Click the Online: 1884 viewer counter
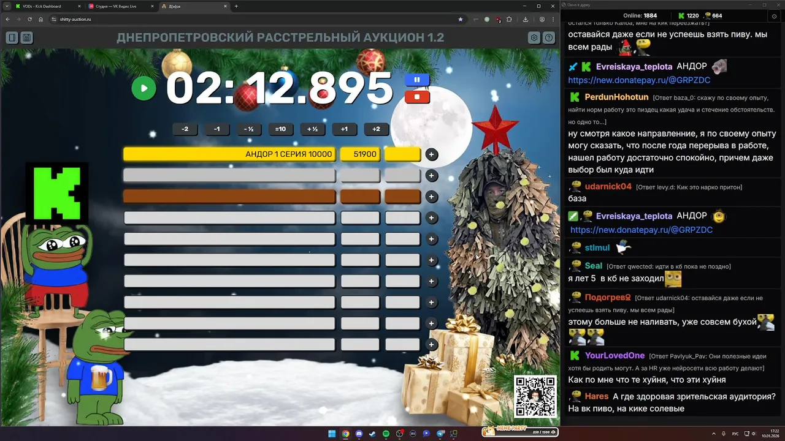 coord(640,15)
